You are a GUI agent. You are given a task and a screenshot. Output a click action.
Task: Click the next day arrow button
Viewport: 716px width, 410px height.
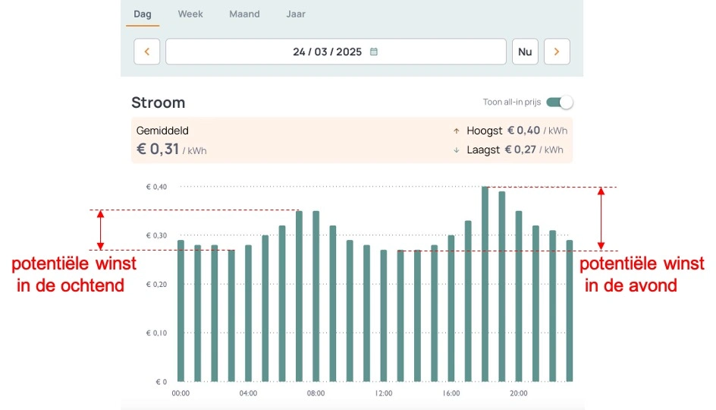click(557, 52)
